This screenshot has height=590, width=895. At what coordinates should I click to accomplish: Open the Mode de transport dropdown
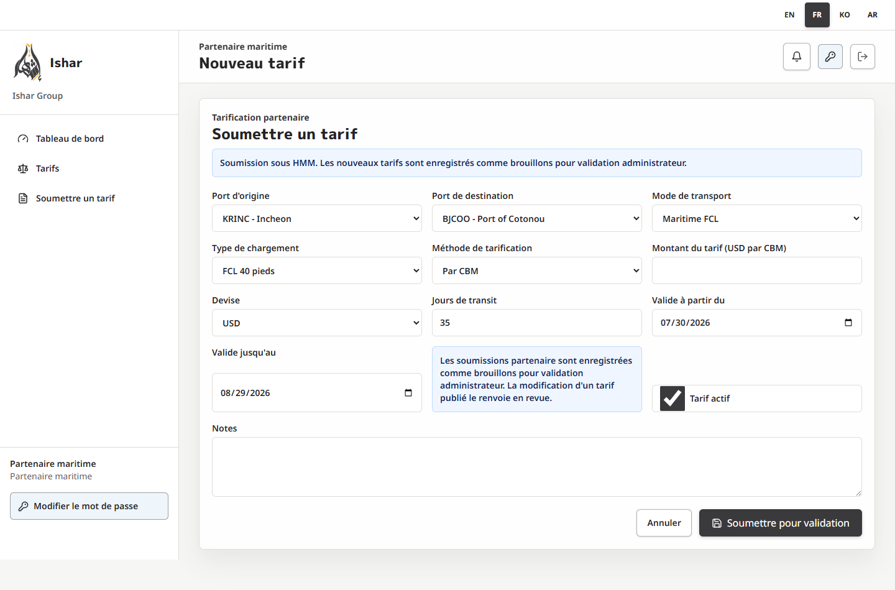757,218
